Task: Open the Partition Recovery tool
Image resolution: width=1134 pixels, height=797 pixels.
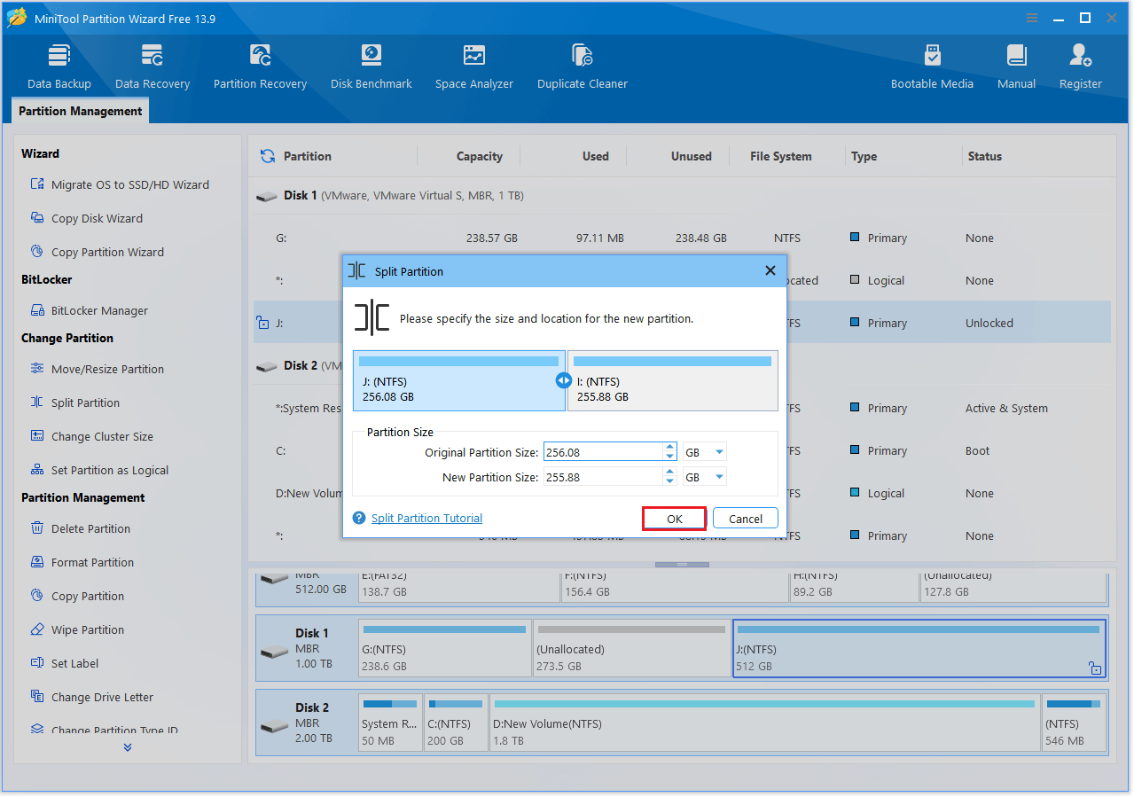Action: [260, 67]
